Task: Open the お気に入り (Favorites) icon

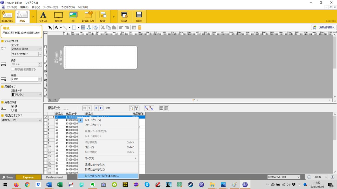Action: pos(88,17)
